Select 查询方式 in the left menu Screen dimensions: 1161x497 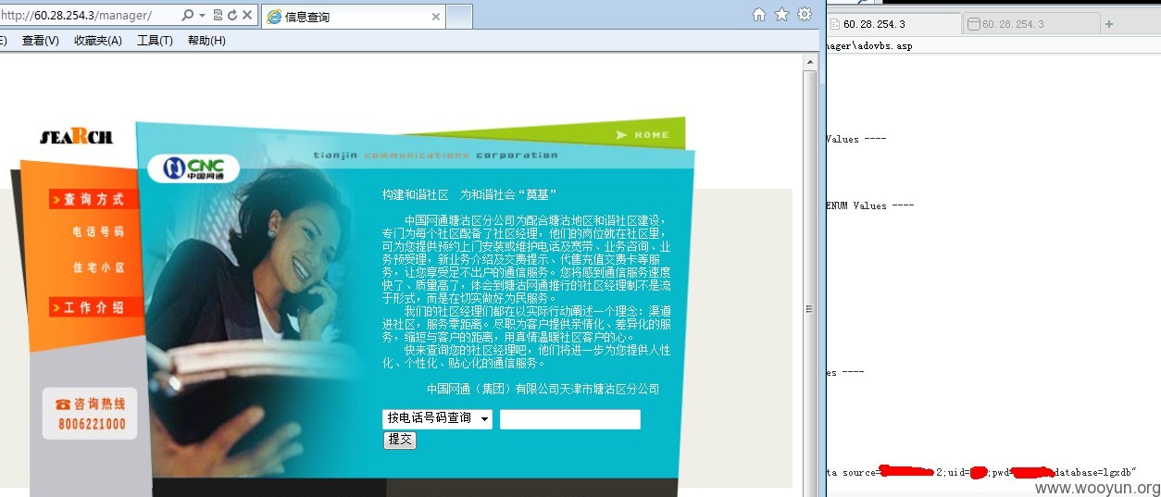coord(94,200)
